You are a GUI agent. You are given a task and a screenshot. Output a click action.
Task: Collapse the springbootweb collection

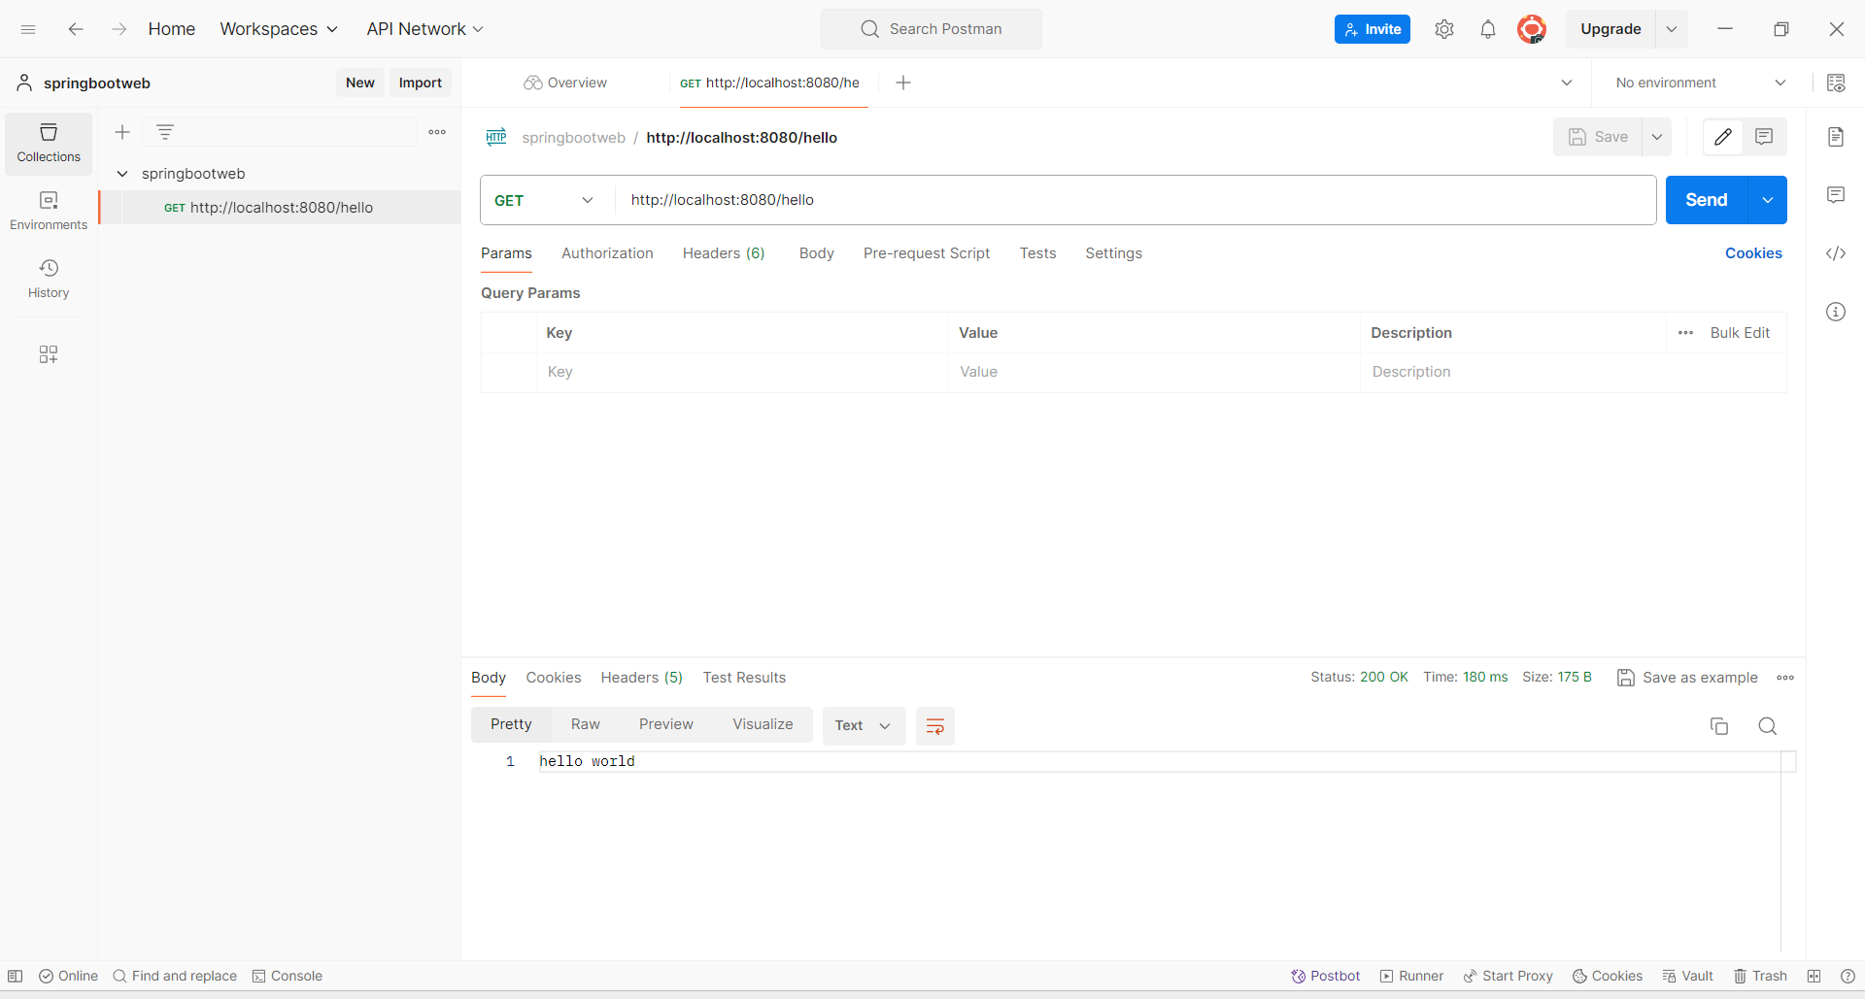pyautogui.click(x=122, y=174)
